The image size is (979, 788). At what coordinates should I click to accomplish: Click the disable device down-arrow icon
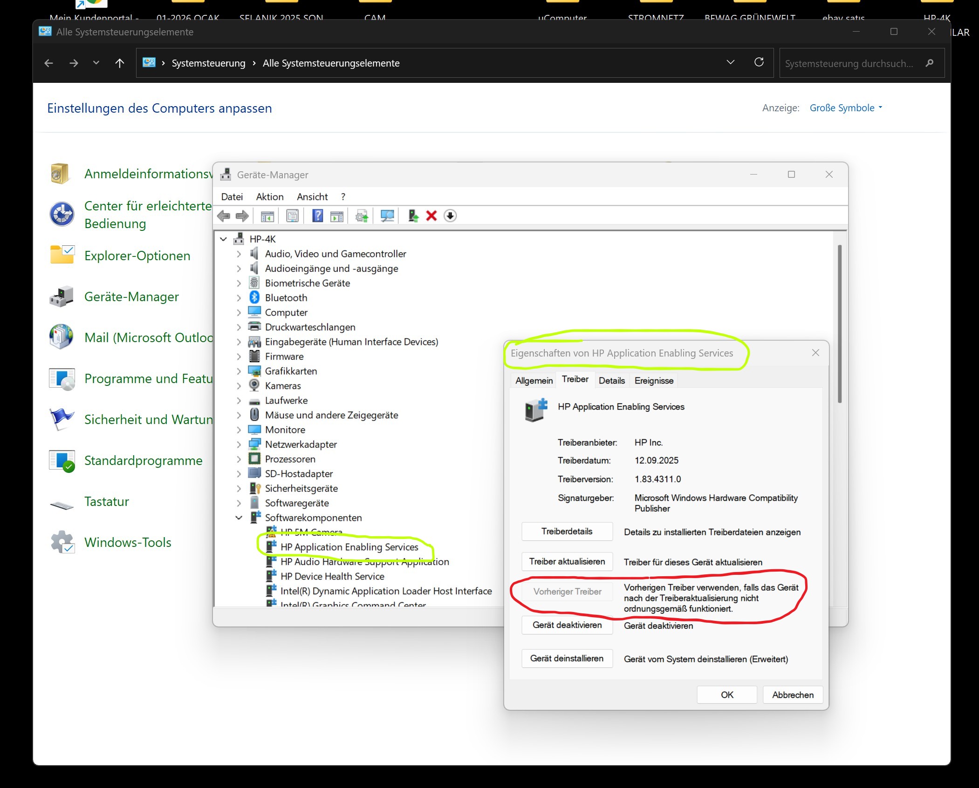click(450, 216)
